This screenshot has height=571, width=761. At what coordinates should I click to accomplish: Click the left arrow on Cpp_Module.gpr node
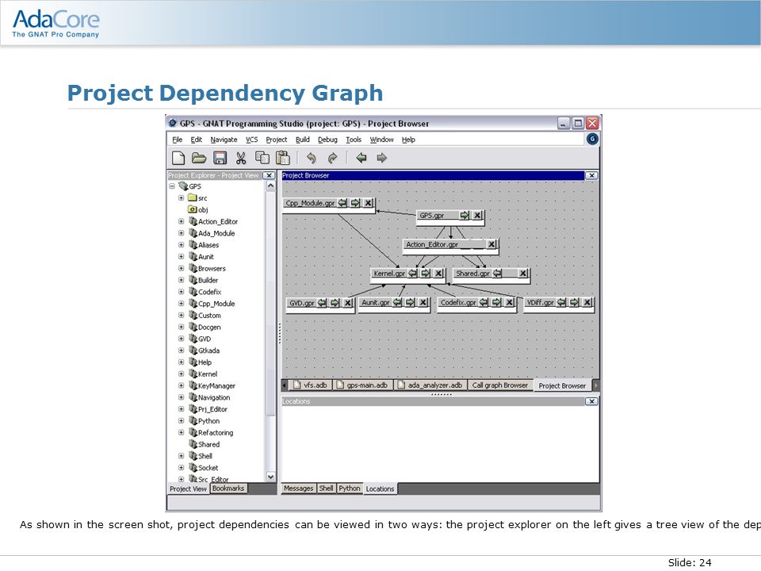point(342,203)
